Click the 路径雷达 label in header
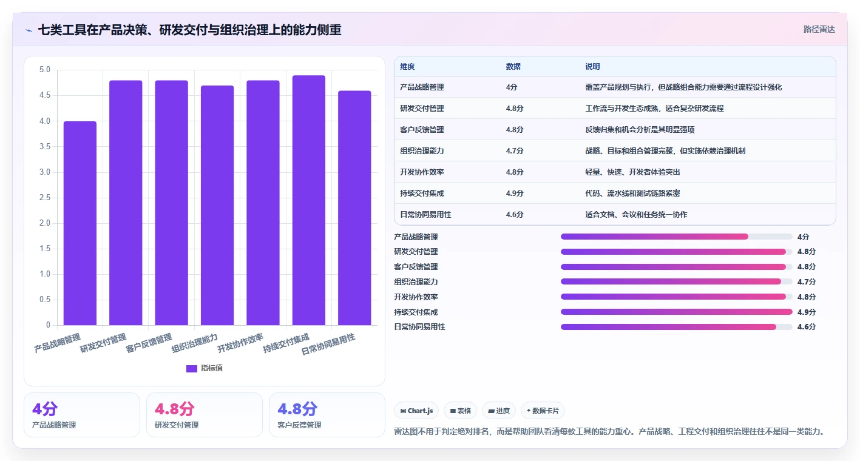The height and width of the screenshot is (461, 860). click(x=819, y=29)
